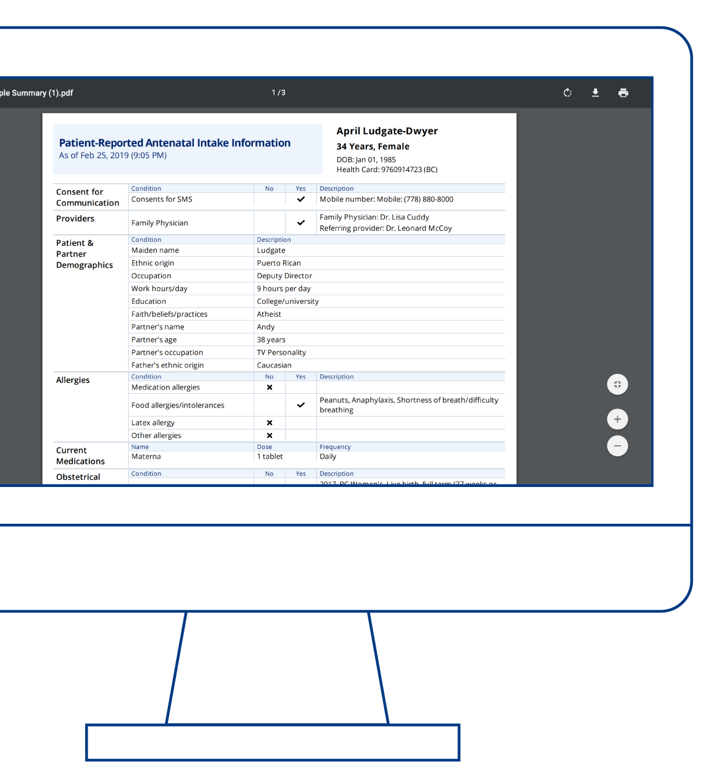
Task: Click the Summary (1).pdf file title
Action: click(x=36, y=93)
